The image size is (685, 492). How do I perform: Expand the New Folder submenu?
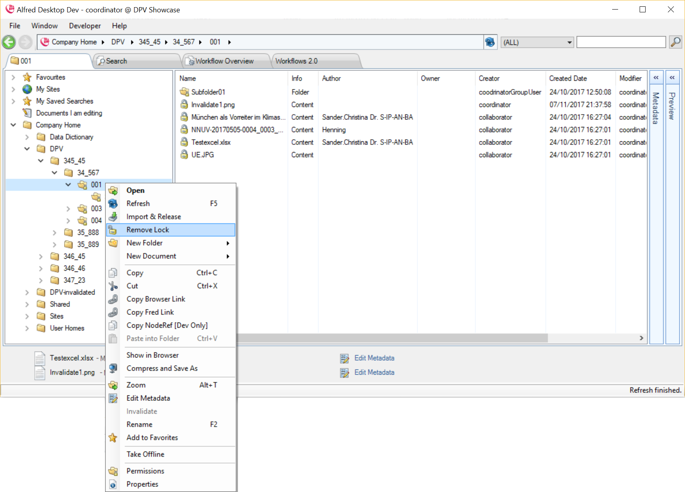[x=228, y=243]
